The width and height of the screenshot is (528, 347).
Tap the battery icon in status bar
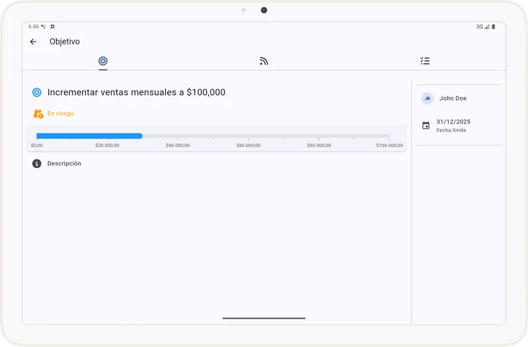click(x=494, y=27)
